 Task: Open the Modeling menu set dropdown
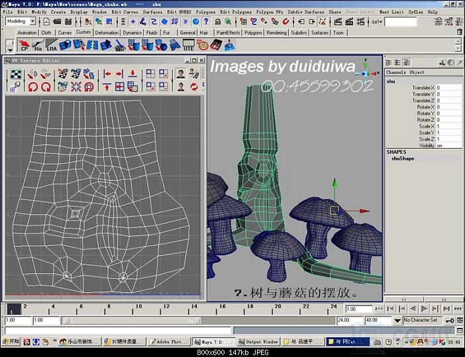coord(33,21)
